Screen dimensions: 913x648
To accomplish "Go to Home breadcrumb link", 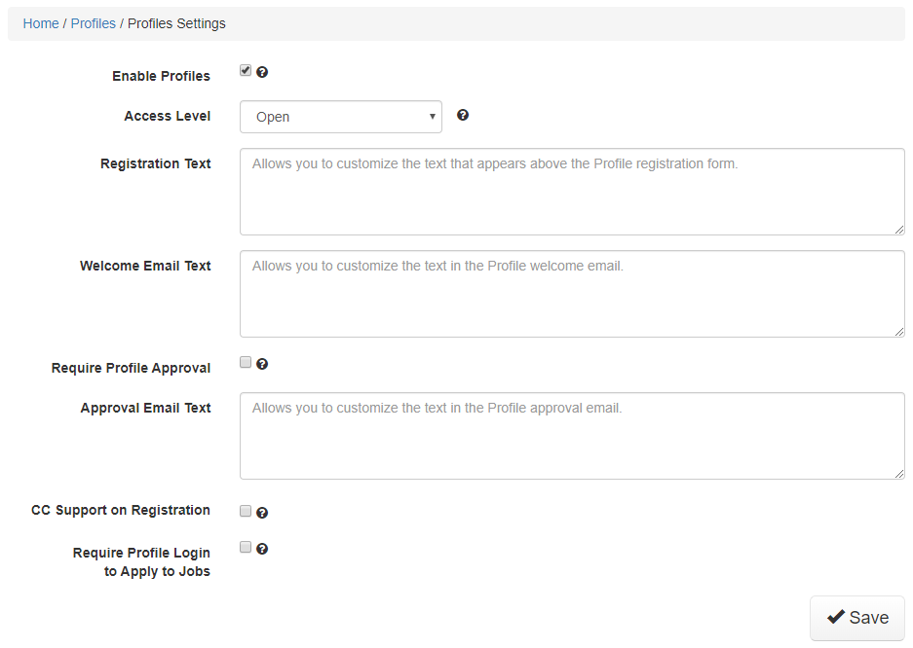I will 41,23.
